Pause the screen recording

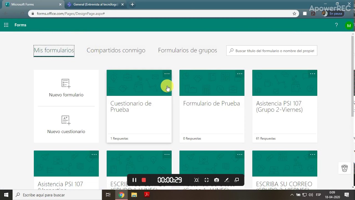tap(134, 180)
